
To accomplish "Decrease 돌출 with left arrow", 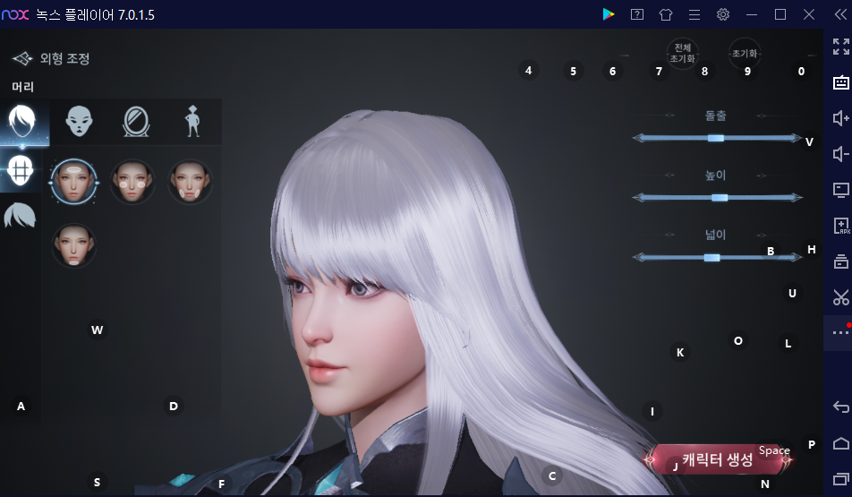I will pos(638,138).
